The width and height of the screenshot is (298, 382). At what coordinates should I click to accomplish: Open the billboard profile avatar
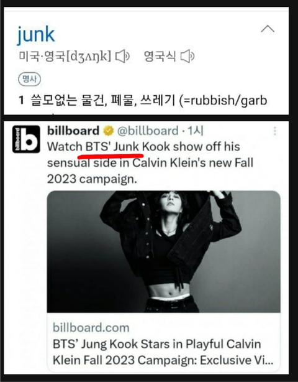click(26, 139)
